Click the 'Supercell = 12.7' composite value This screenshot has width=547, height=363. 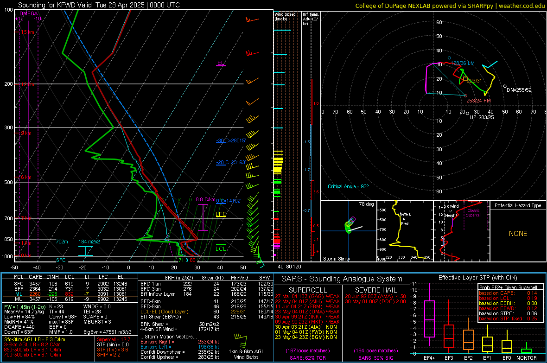[114, 339]
